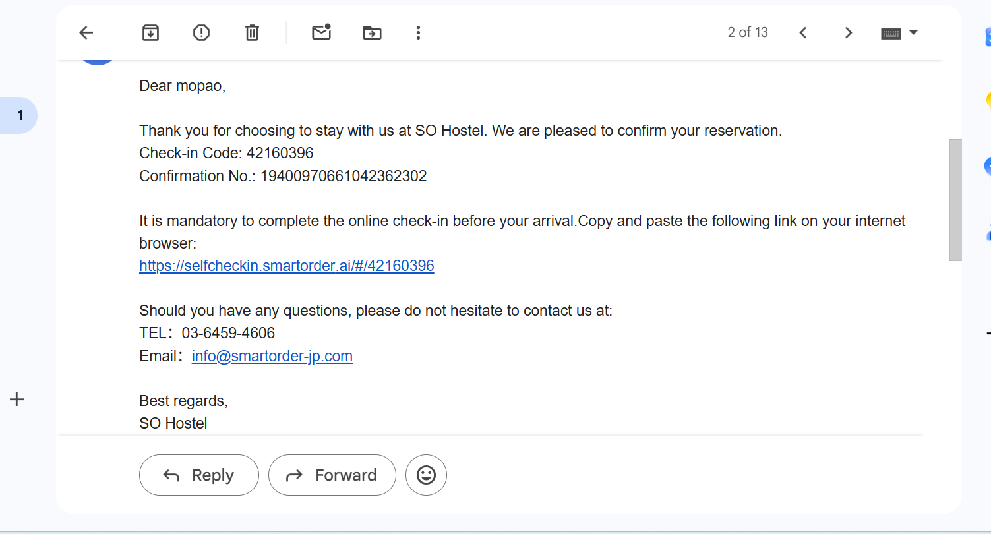This screenshot has width=991, height=534.
Task: Go back to inbox with the back arrow
Action: tap(86, 32)
